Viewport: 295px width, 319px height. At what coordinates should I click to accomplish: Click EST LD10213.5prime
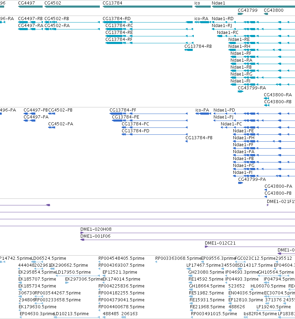77,317
